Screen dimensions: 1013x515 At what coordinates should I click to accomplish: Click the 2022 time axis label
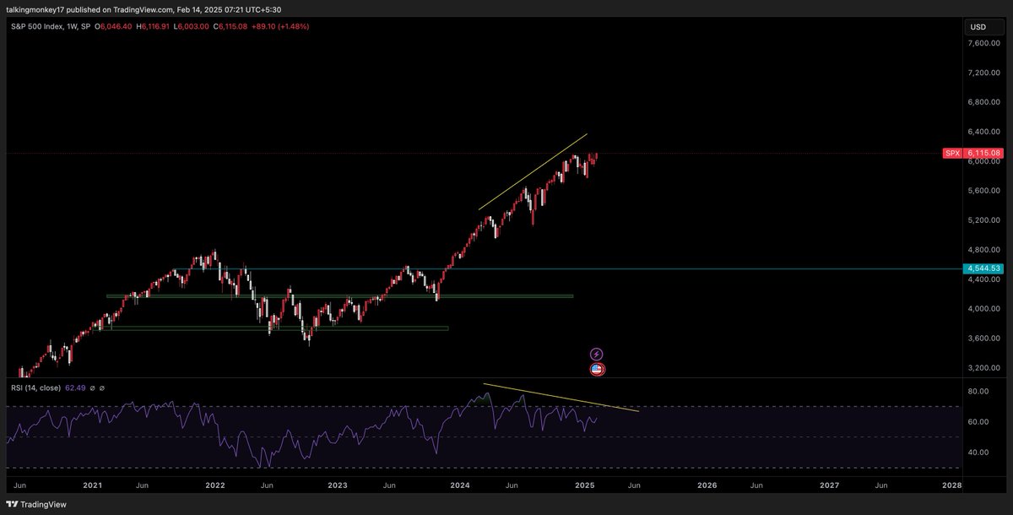[x=215, y=486]
